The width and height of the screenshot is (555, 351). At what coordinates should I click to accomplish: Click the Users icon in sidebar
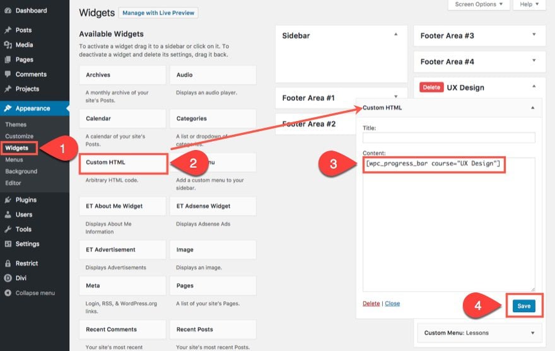pos(8,215)
